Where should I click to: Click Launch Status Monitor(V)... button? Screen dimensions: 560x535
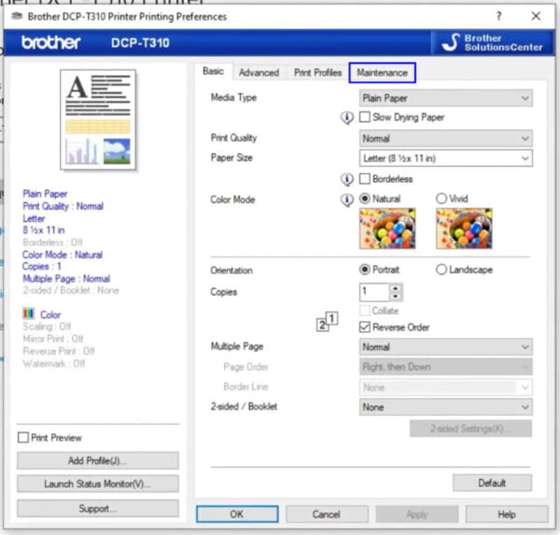click(x=97, y=484)
